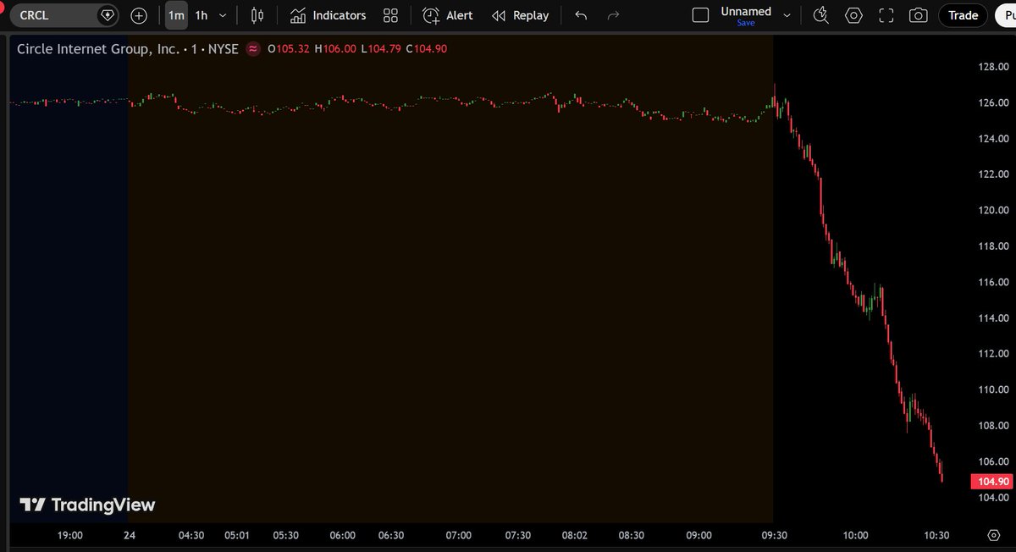1016x552 pixels.
Task: Click the Unnamed layout name
Action: point(746,11)
